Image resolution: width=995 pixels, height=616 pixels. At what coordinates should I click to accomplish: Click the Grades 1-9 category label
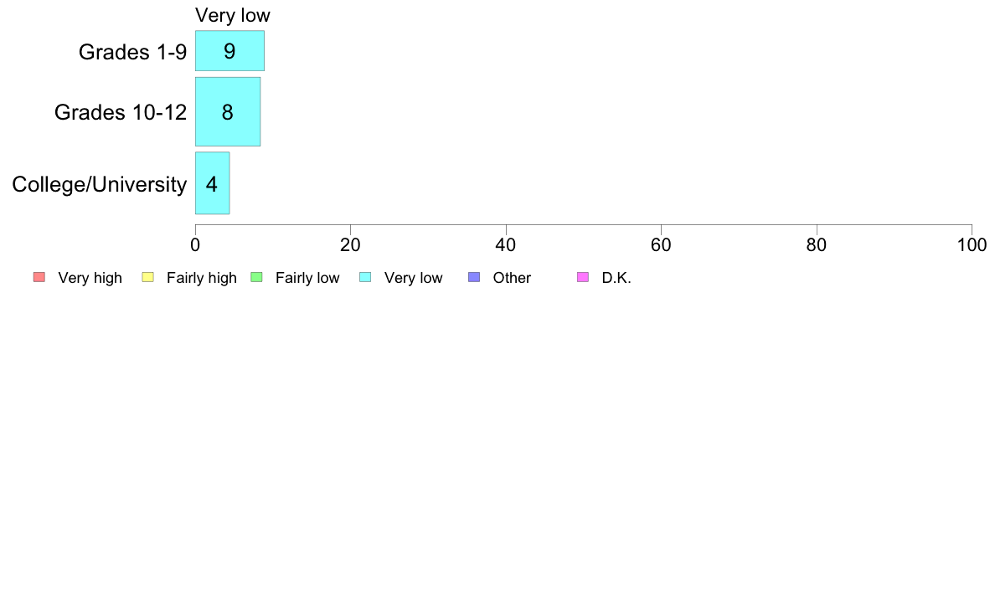132,52
